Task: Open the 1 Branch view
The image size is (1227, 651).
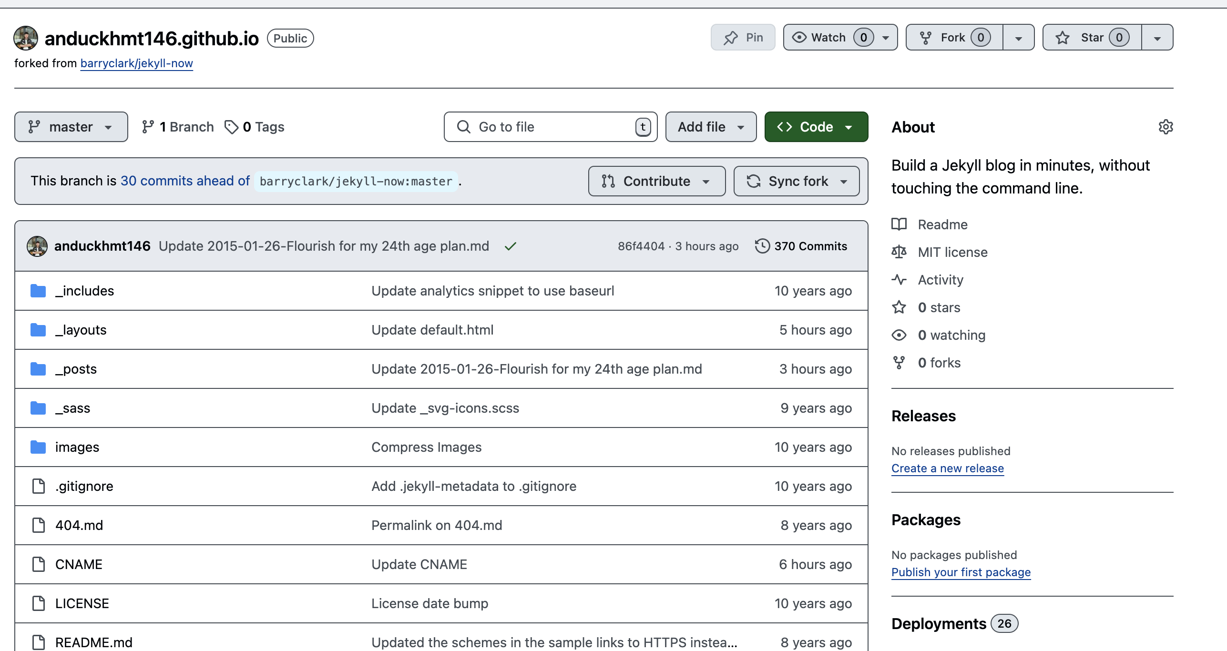Action: (x=178, y=127)
